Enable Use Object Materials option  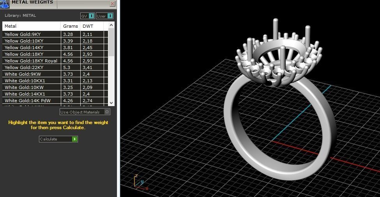tap(85, 112)
